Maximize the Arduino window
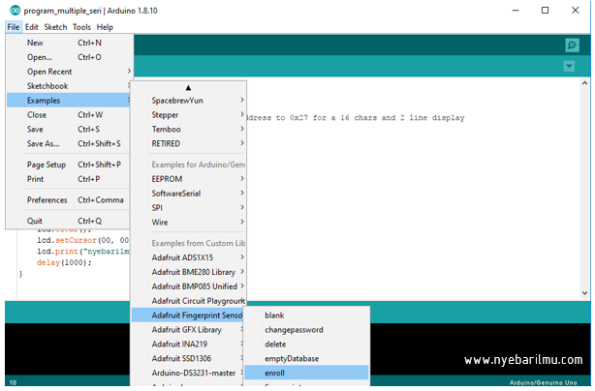 (x=545, y=11)
